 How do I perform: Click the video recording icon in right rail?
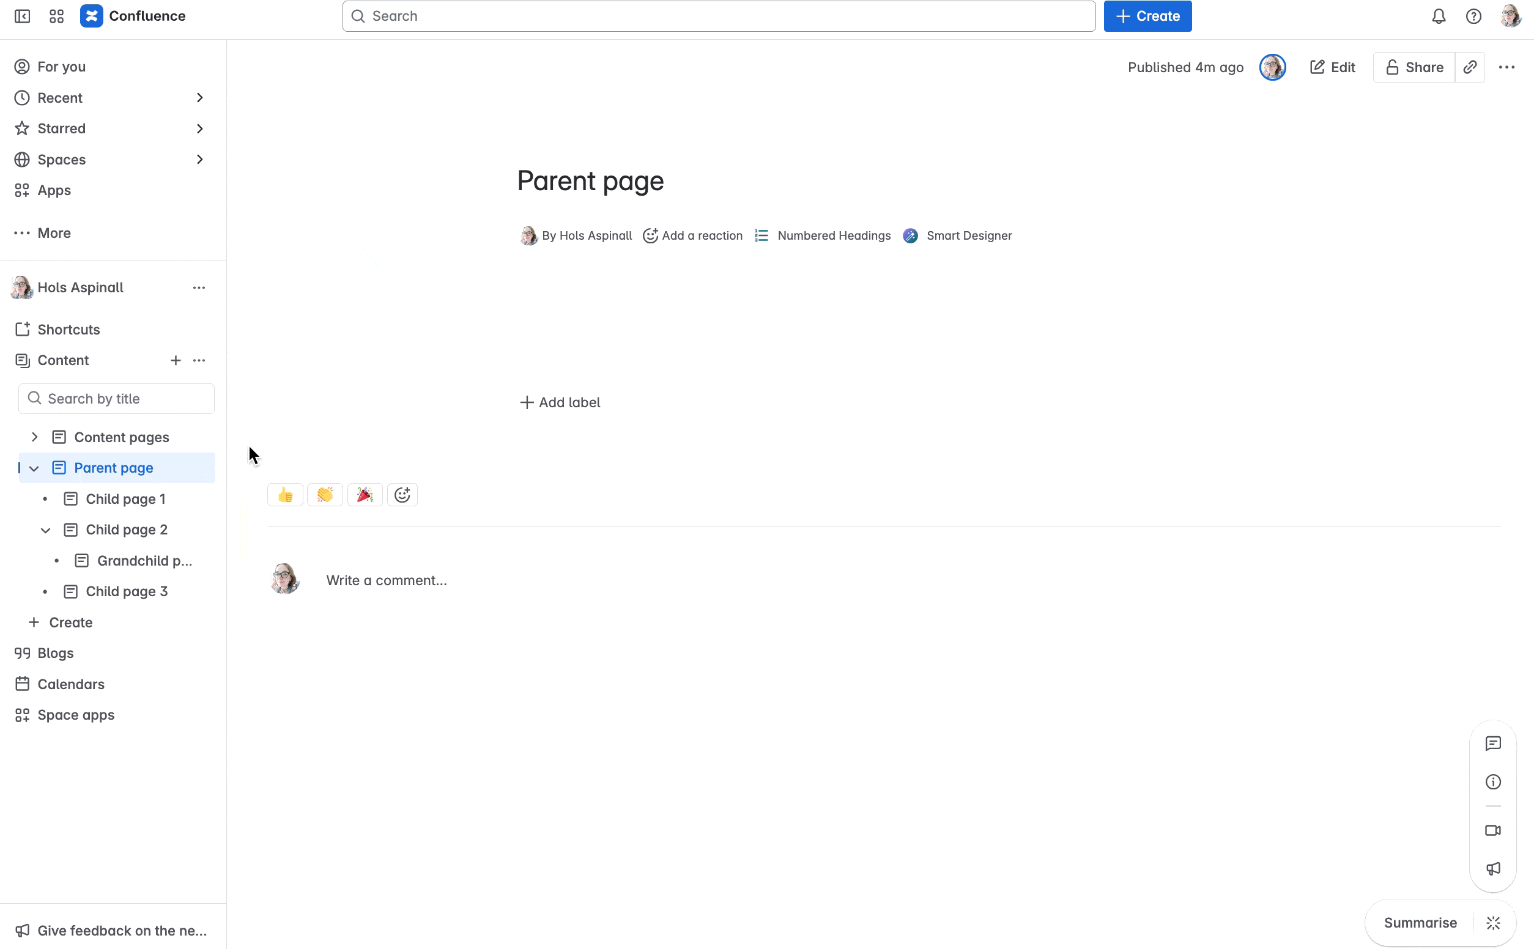pos(1492,830)
